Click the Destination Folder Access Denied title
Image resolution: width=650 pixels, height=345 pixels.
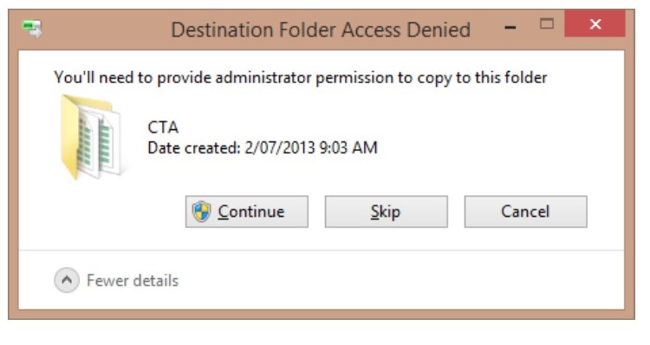click(x=321, y=30)
